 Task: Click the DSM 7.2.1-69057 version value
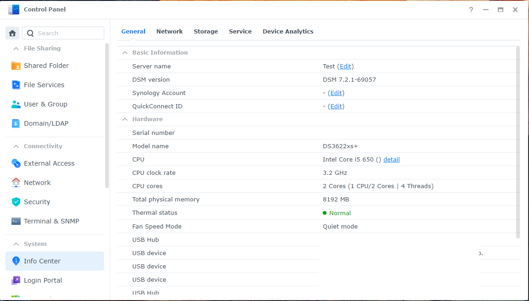pos(349,79)
